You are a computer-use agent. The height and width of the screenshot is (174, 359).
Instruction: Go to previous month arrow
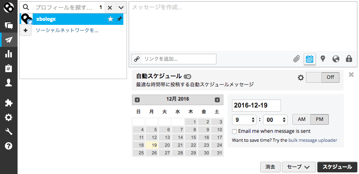137,100
